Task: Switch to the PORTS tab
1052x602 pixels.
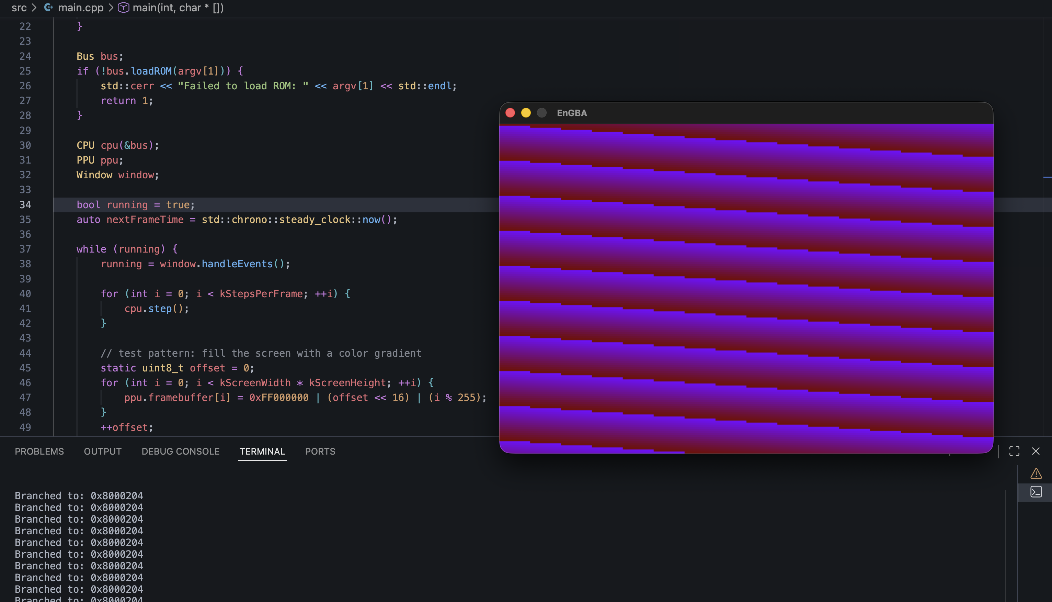Action: click(320, 452)
